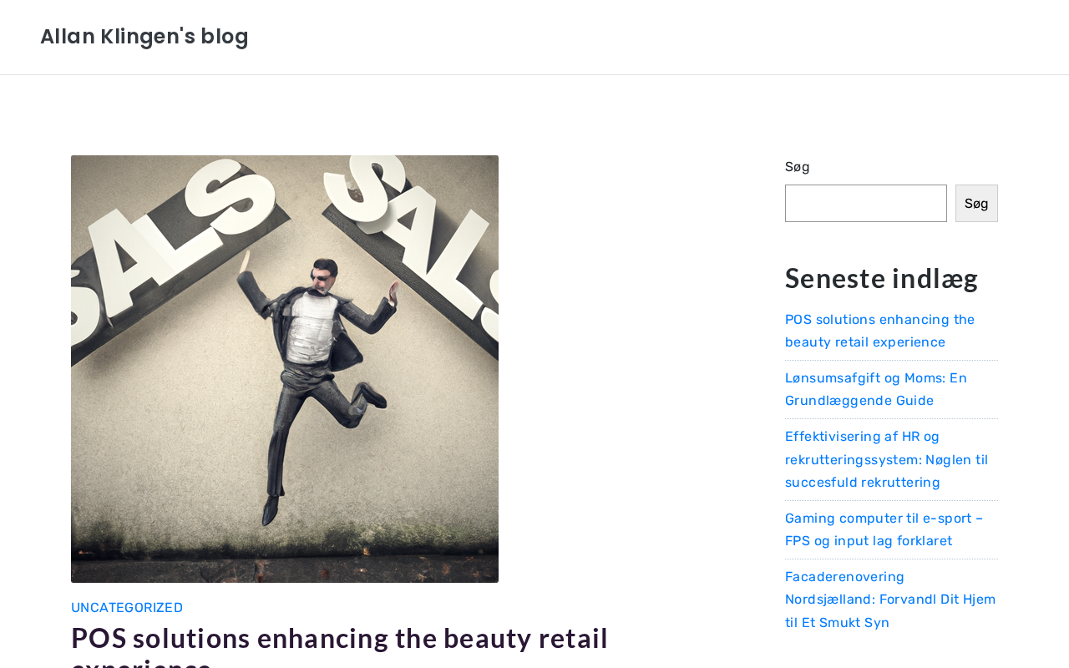Image resolution: width=1069 pixels, height=668 pixels.
Task: Click the Søg label above search box
Action: point(798,167)
